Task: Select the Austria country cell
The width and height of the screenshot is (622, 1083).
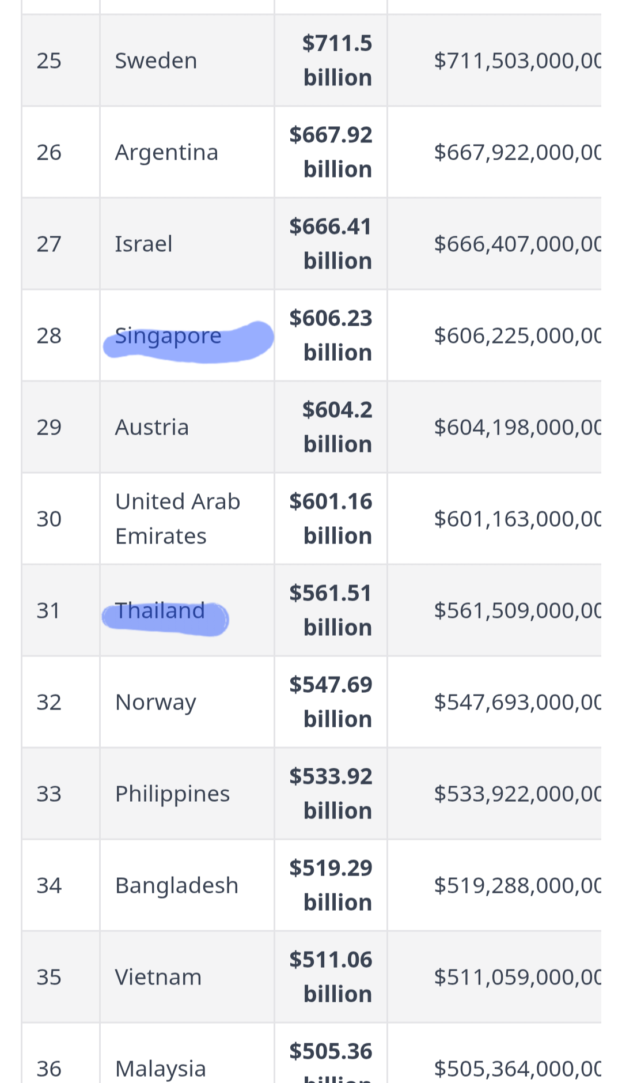Action: [187, 427]
